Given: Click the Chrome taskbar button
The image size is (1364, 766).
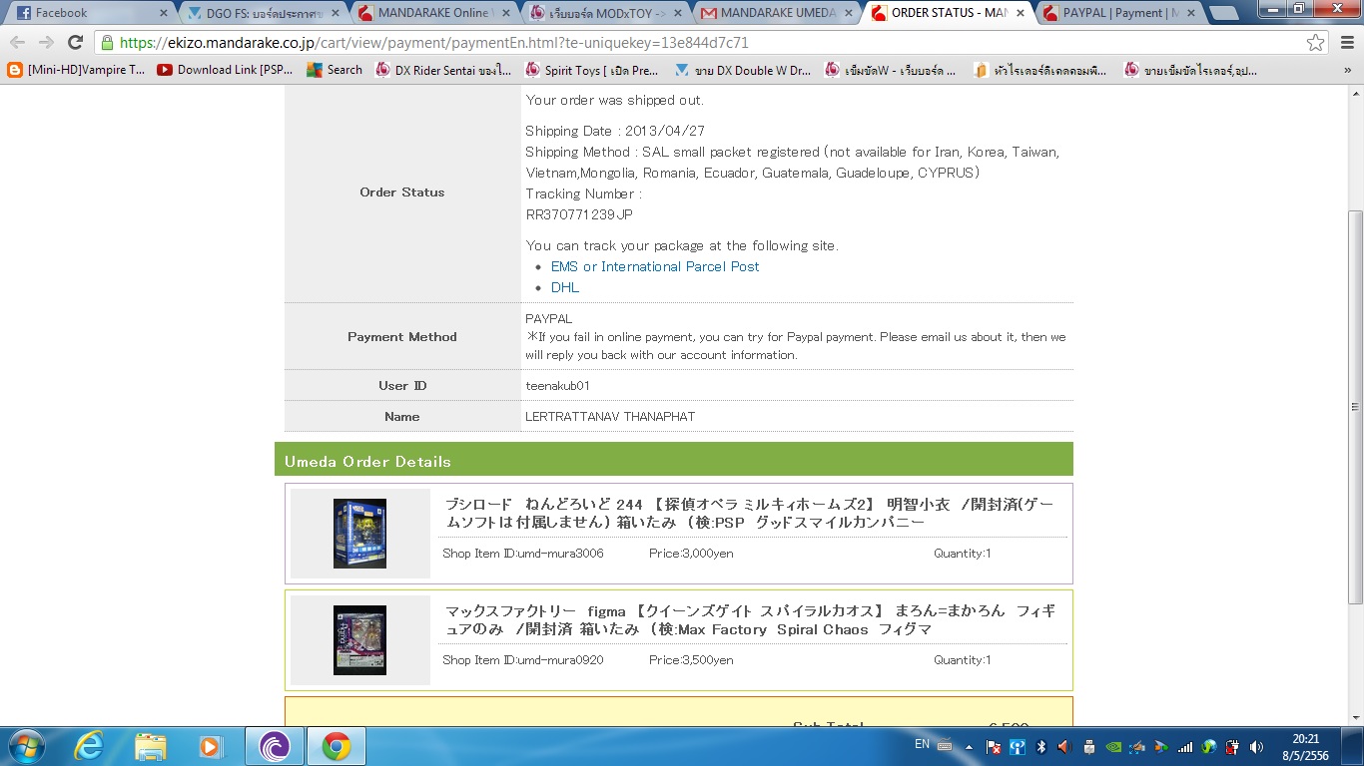Looking at the screenshot, I should (x=336, y=746).
